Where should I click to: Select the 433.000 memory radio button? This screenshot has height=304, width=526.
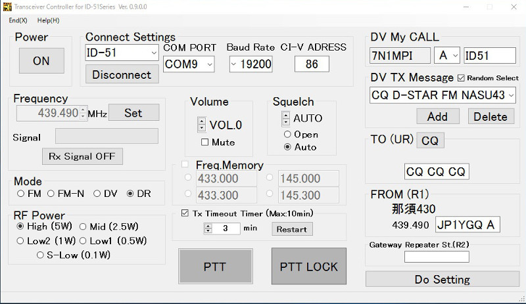tap(188, 177)
